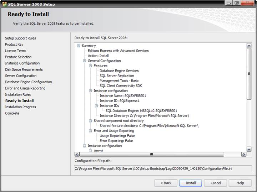
Task: Select Edition: Express with Advanced Services row
Action: pos(118,51)
